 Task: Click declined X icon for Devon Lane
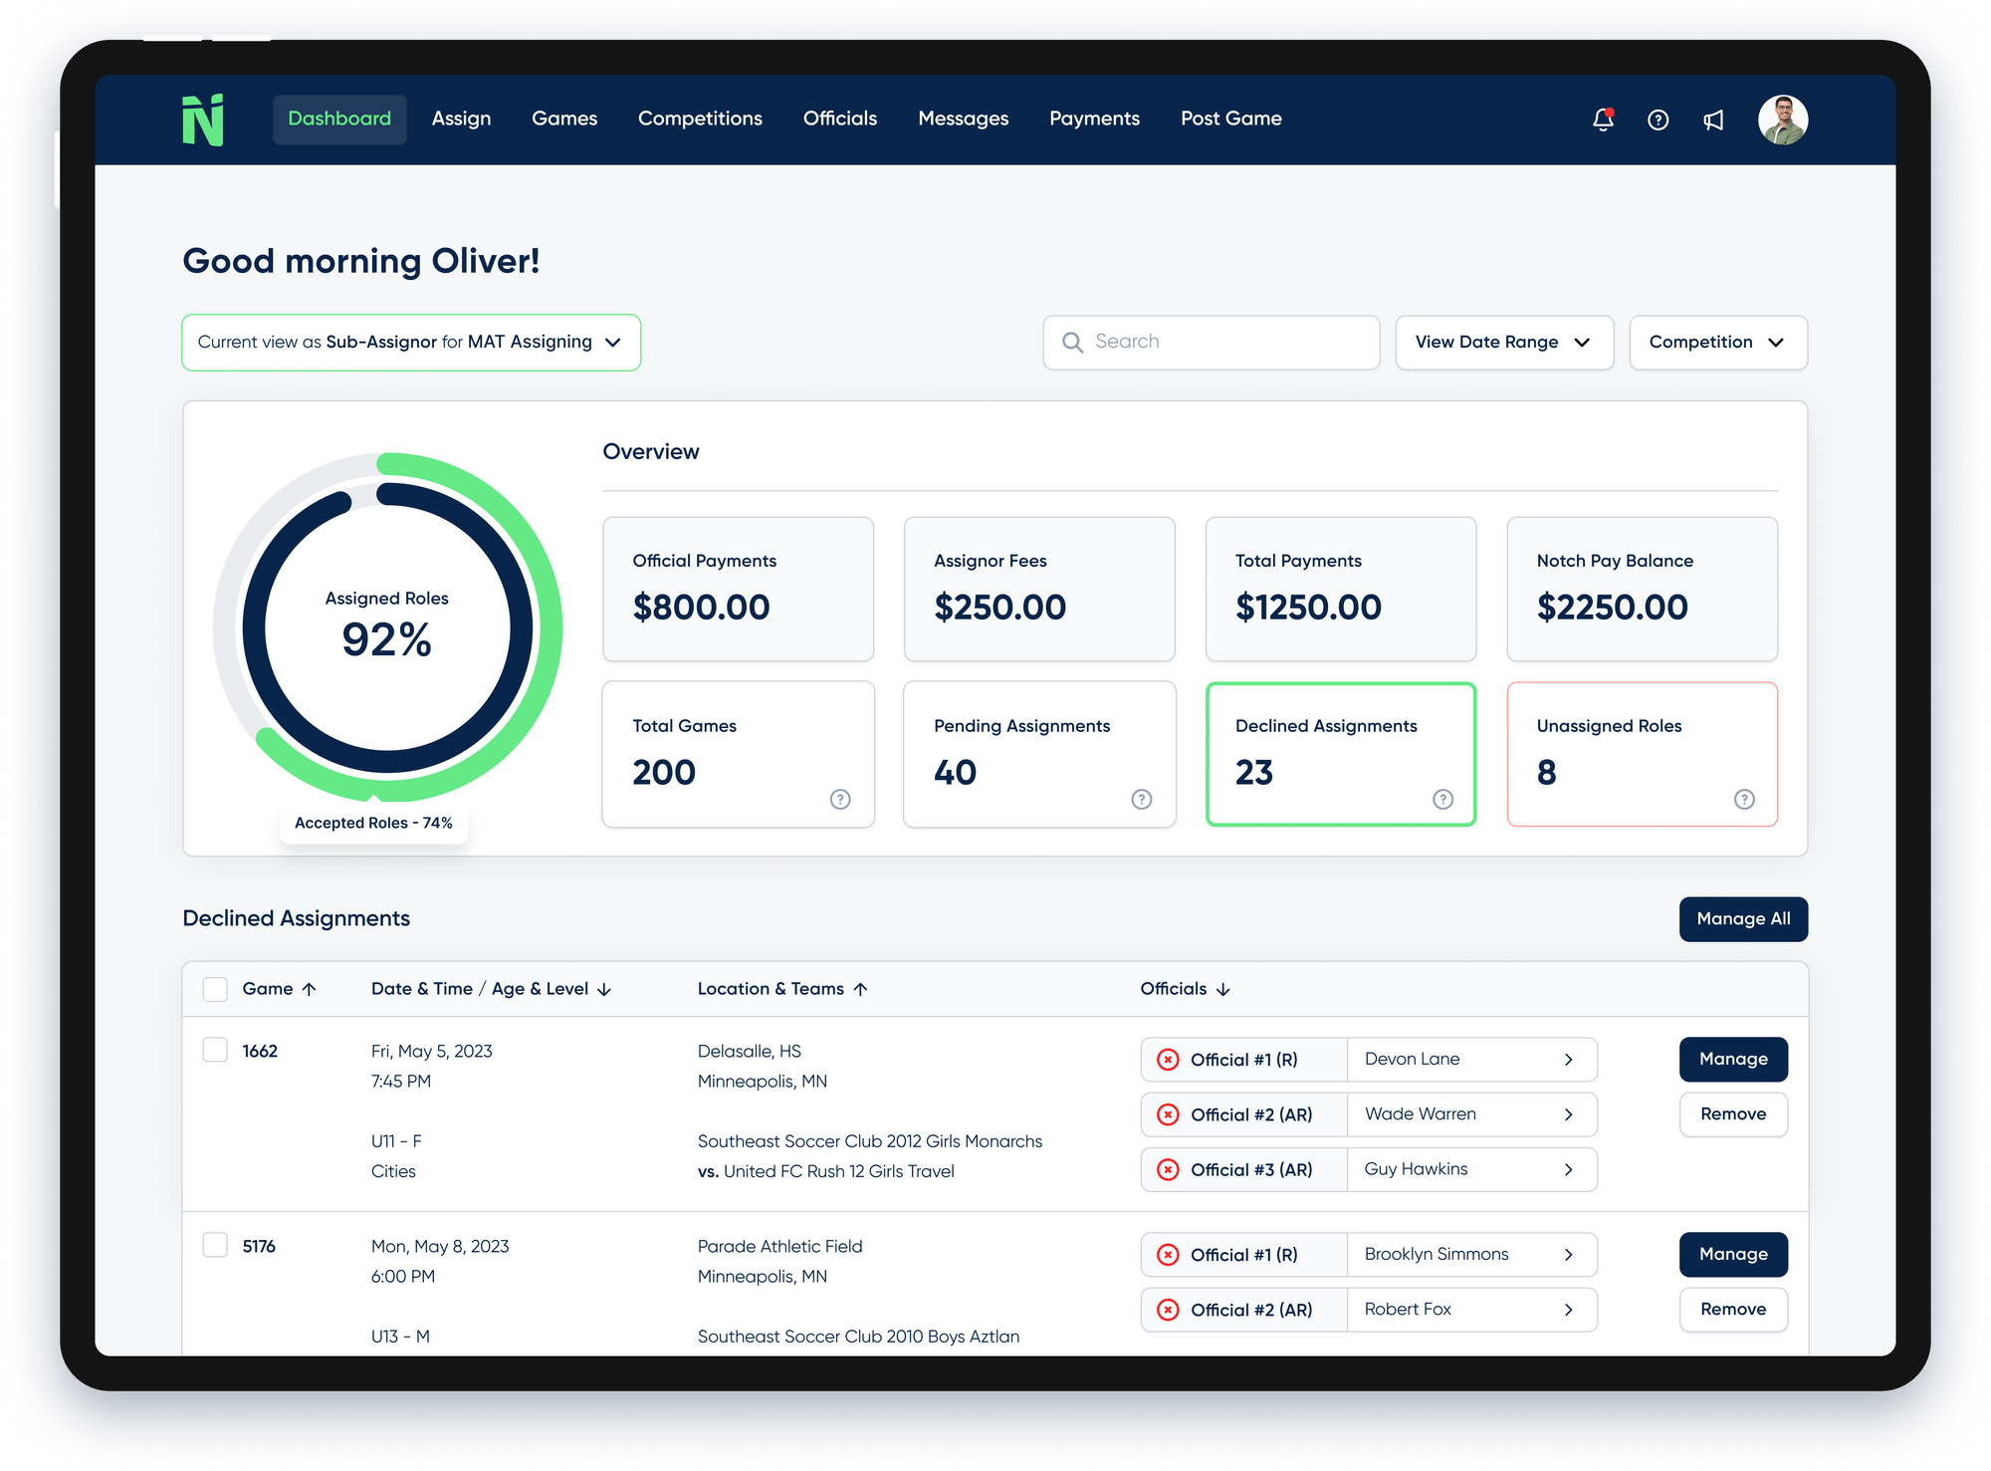[x=1168, y=1060]
